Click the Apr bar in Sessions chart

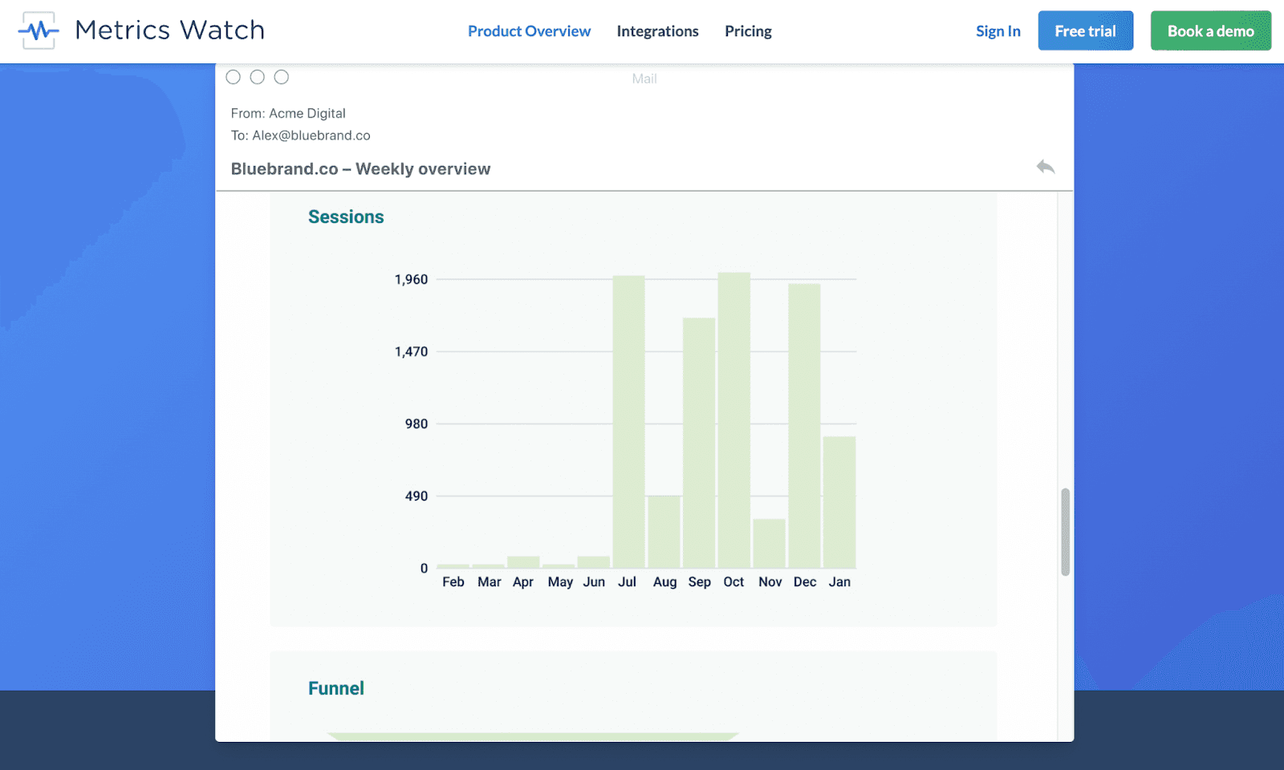coord(523,562)
